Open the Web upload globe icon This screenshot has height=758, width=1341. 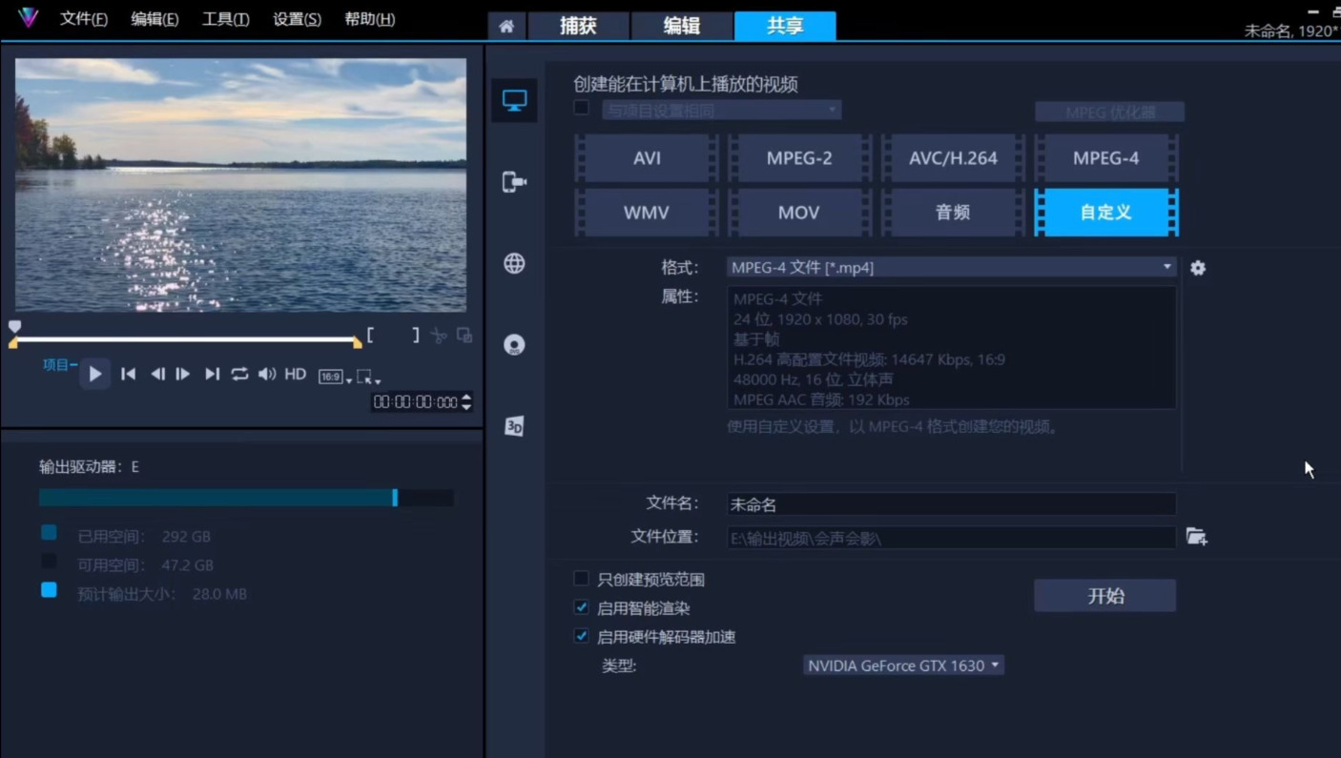click(x=514, y=263)
